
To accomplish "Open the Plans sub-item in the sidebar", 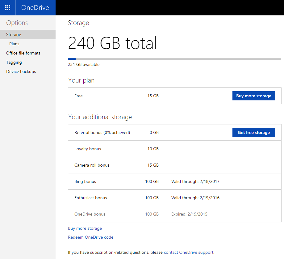I will (14, 44).
